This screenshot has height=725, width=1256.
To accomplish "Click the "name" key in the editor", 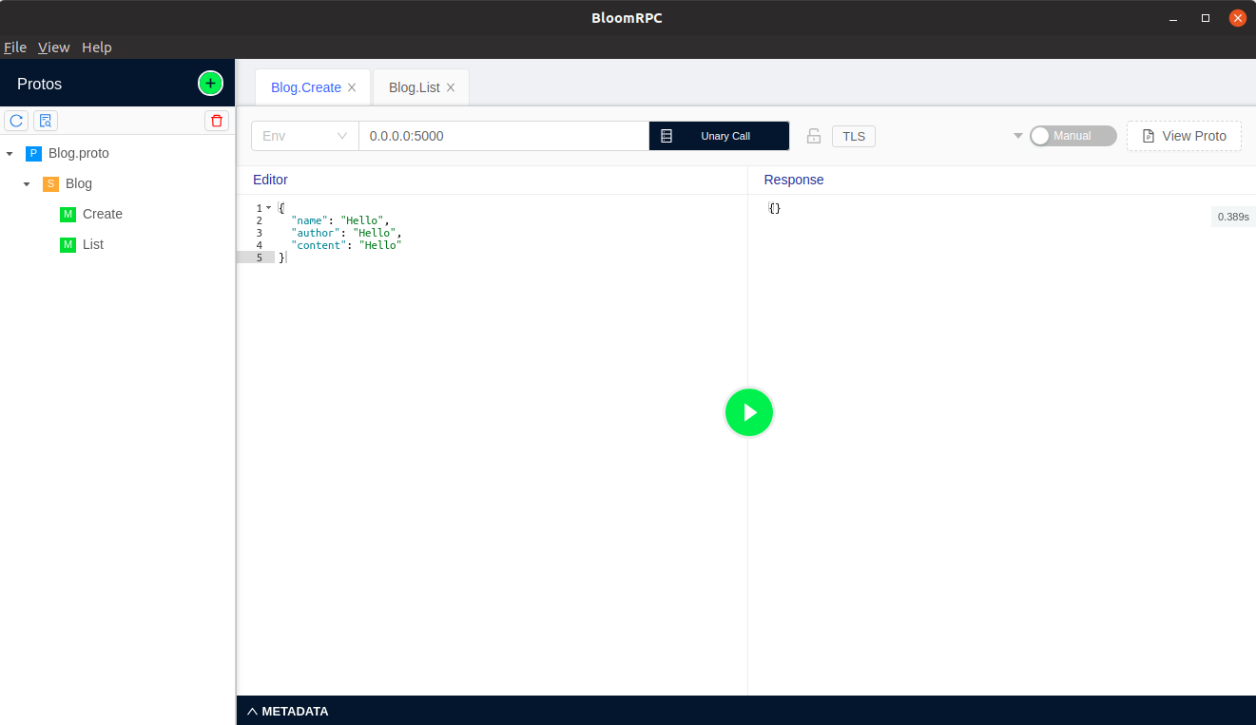I will click(x=309, y=220).
